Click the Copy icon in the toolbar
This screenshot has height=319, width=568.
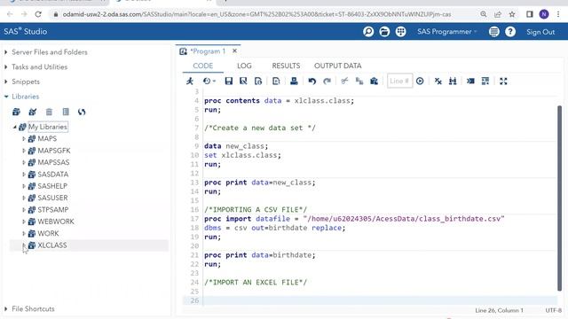[359, 81]
